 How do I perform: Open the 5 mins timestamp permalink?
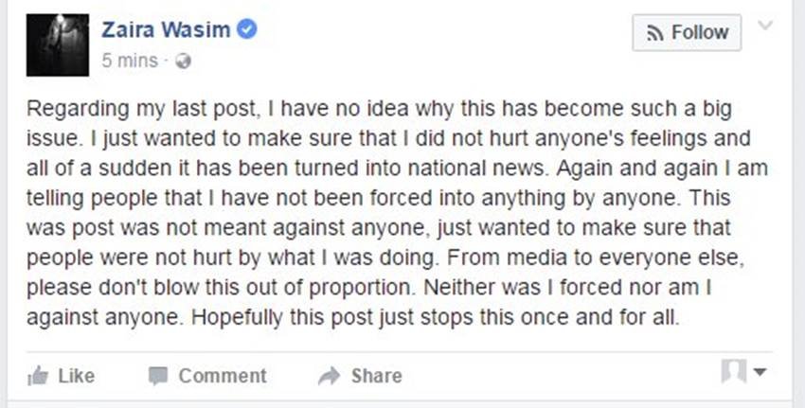tap(130, 61)
